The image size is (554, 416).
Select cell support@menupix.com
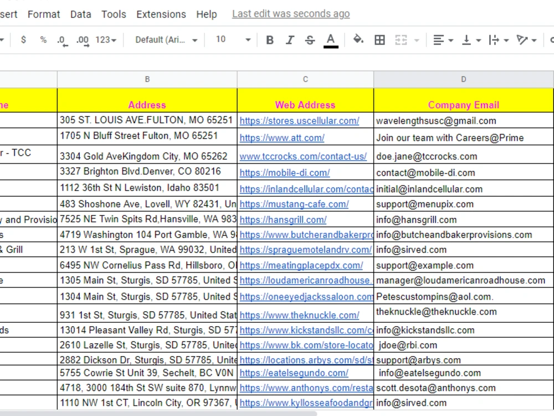464,204
